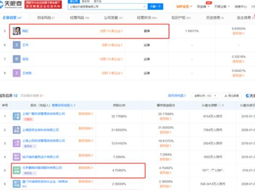Open the 股权链 link under final benefit 31.85505%
Viewport: 255px width, 190px height.
coord(166,132)
